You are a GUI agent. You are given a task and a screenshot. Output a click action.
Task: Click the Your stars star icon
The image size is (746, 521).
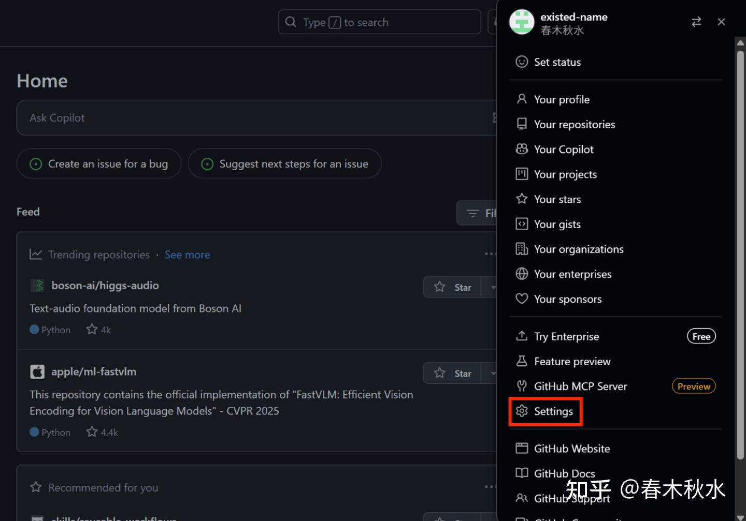pos(522,199)
